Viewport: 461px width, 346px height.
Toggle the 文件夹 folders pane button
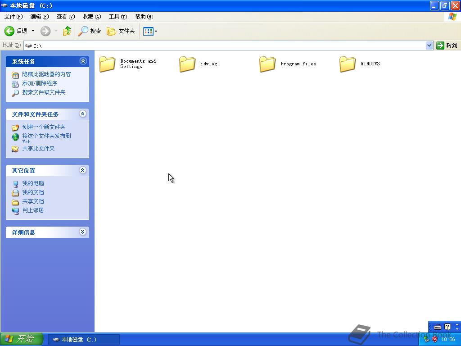point(121,31)
